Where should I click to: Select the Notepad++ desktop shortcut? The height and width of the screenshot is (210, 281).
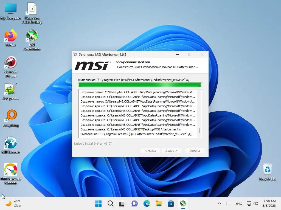pos(11,91)
